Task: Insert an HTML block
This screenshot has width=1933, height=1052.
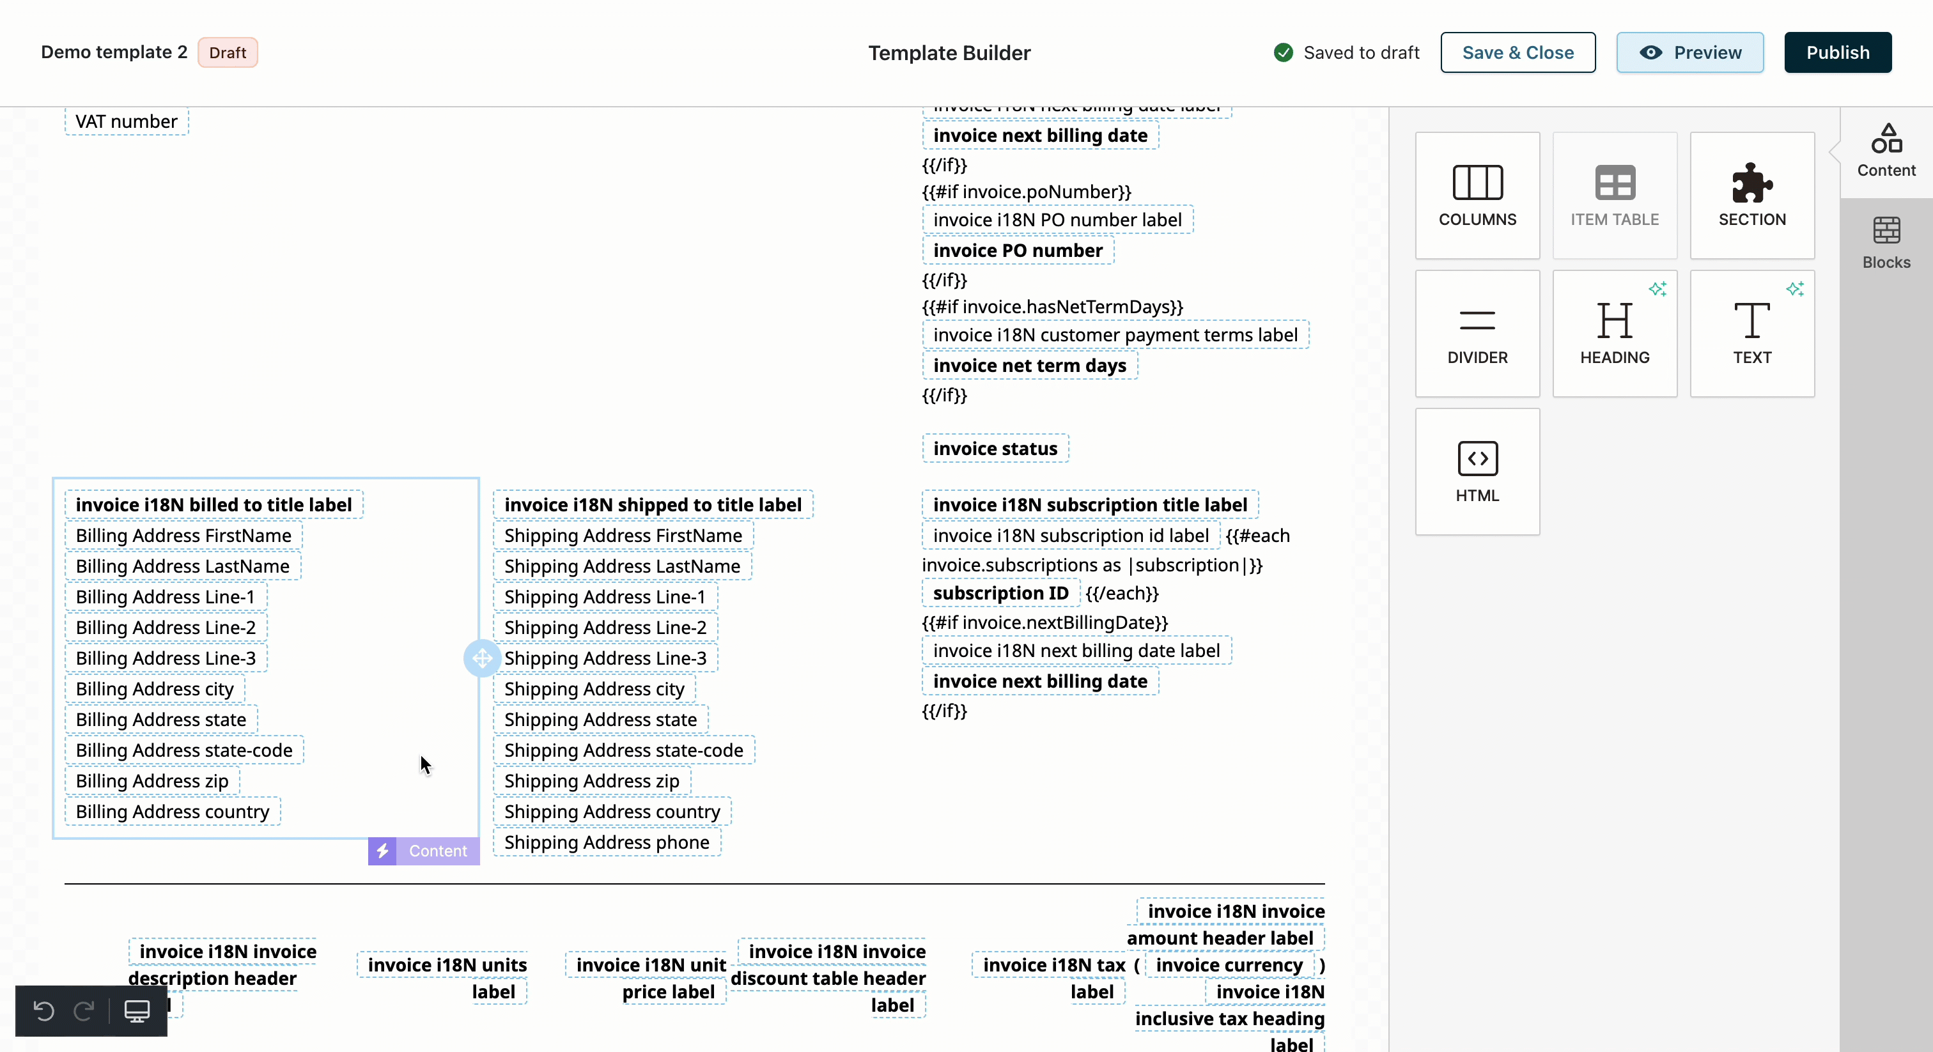Action: (1477, 471)
